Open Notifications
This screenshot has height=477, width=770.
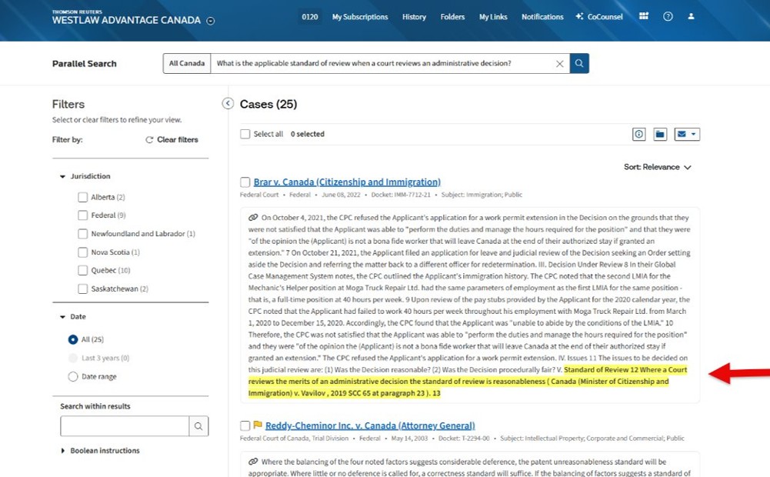coord(542,17)
